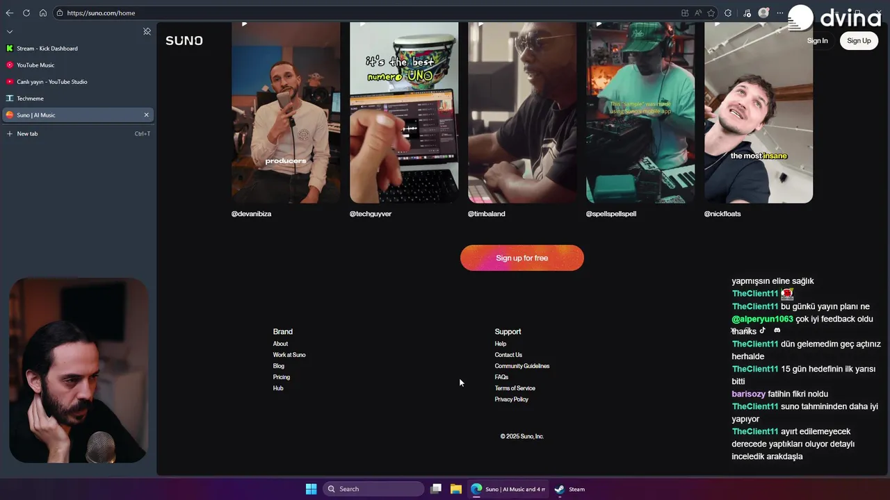Switch to the Techmeme tab
The height and width of the screenshot is (500, 890).
[77, 99]
